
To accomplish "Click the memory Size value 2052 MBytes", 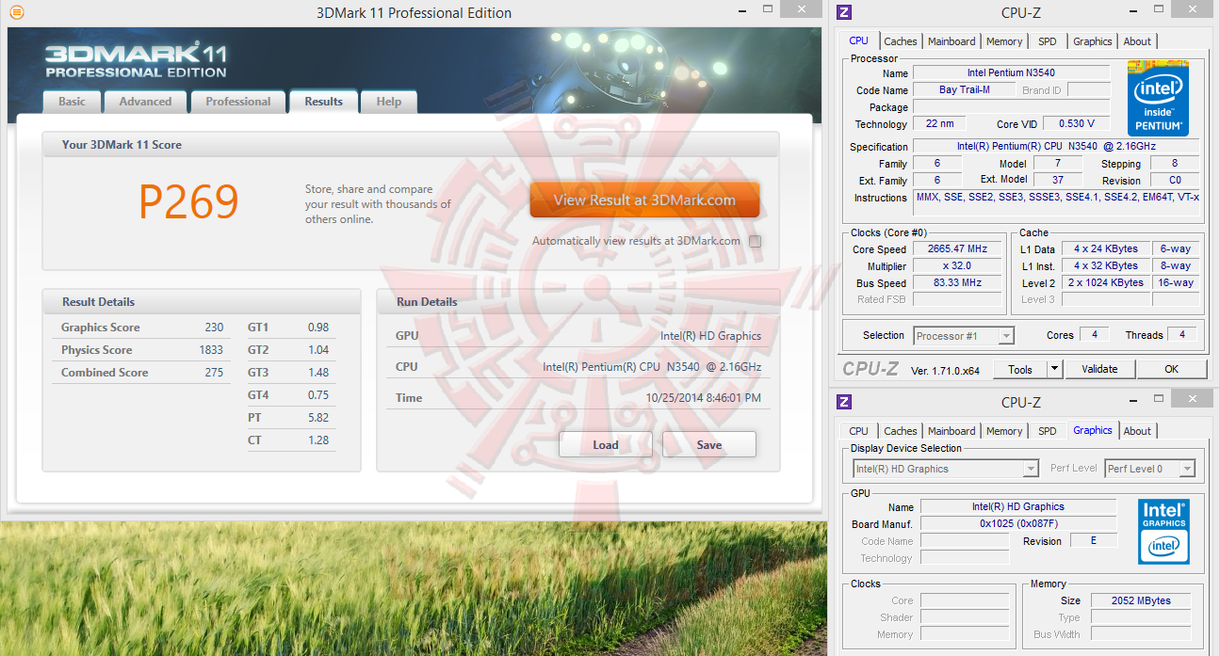I will (1141, 600).
